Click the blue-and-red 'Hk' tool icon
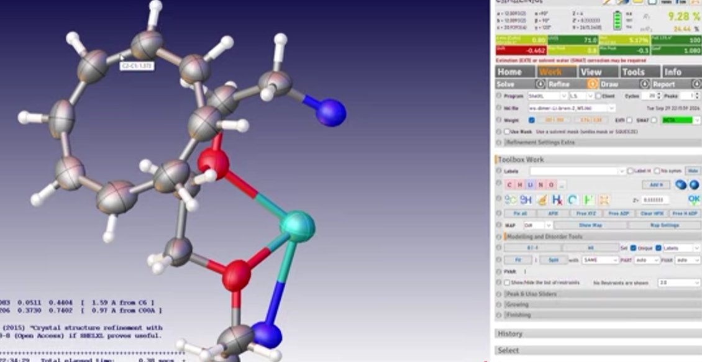The height and width of the screenshot is (362, 702). pos(557,199)
